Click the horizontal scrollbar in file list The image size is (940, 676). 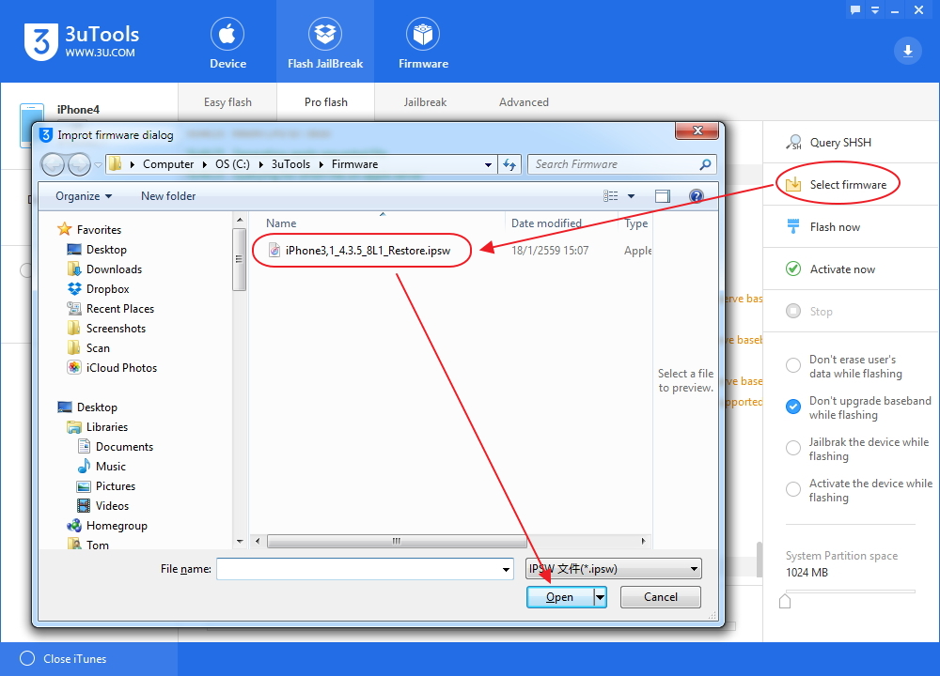pos(397,542)
